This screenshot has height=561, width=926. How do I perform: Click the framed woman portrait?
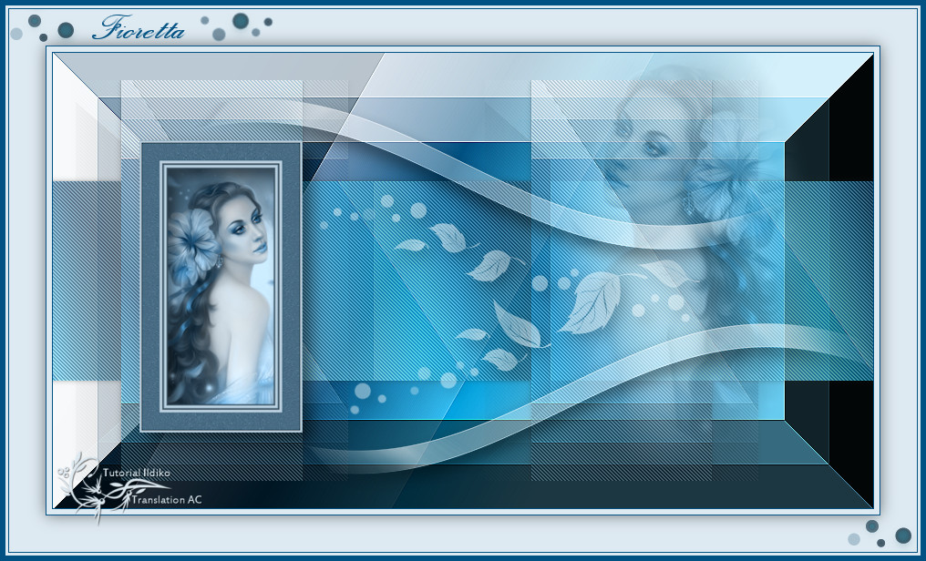click(221, 287)
